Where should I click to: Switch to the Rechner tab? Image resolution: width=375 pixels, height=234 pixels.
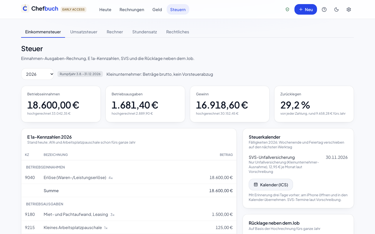[115, 32]
